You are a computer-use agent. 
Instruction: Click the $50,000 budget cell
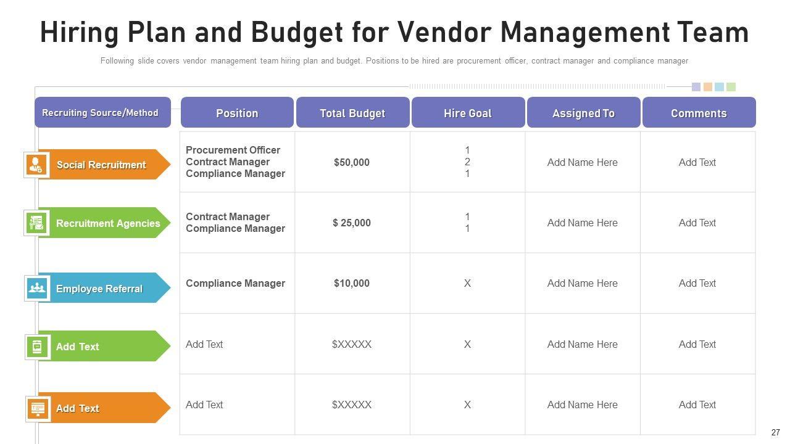click(352, 162)
